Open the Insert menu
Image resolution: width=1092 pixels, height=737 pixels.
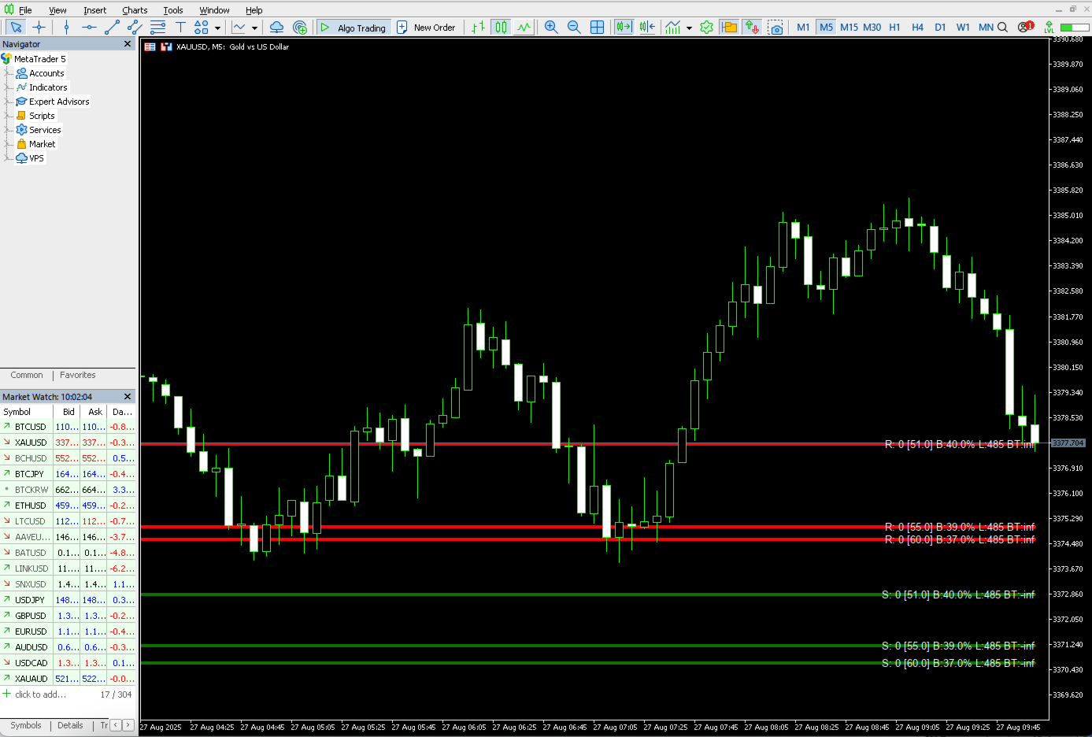(94, 10)
